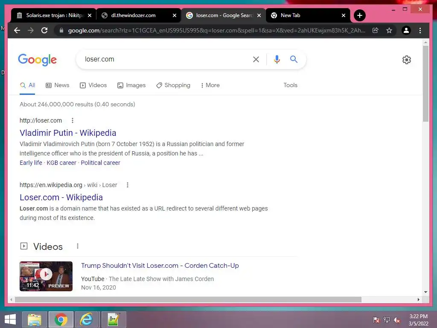The image size is (437, 328).
Task: Open options for the en.wikipedia.org Loser result
Action: pyautogui.click(x=127, y=185)
